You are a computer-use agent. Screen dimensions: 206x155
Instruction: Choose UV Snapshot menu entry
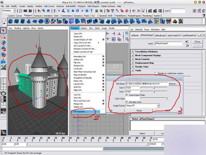click(85, 112)
